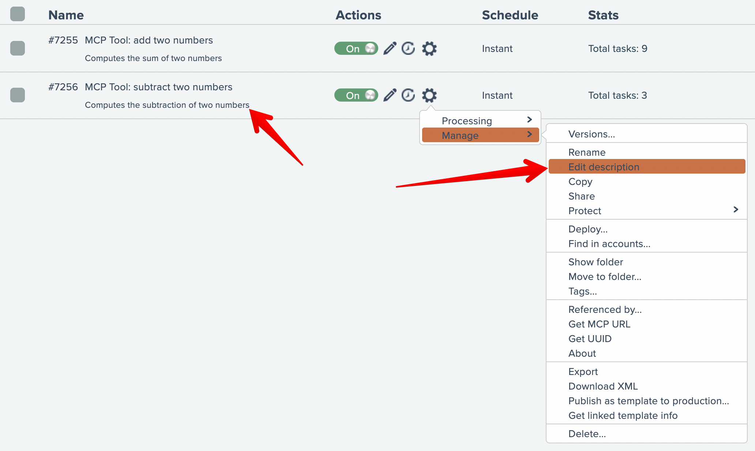Click the clock icon for workflow #7256
The height and width of the screenshot is (451, 755).
408,95
